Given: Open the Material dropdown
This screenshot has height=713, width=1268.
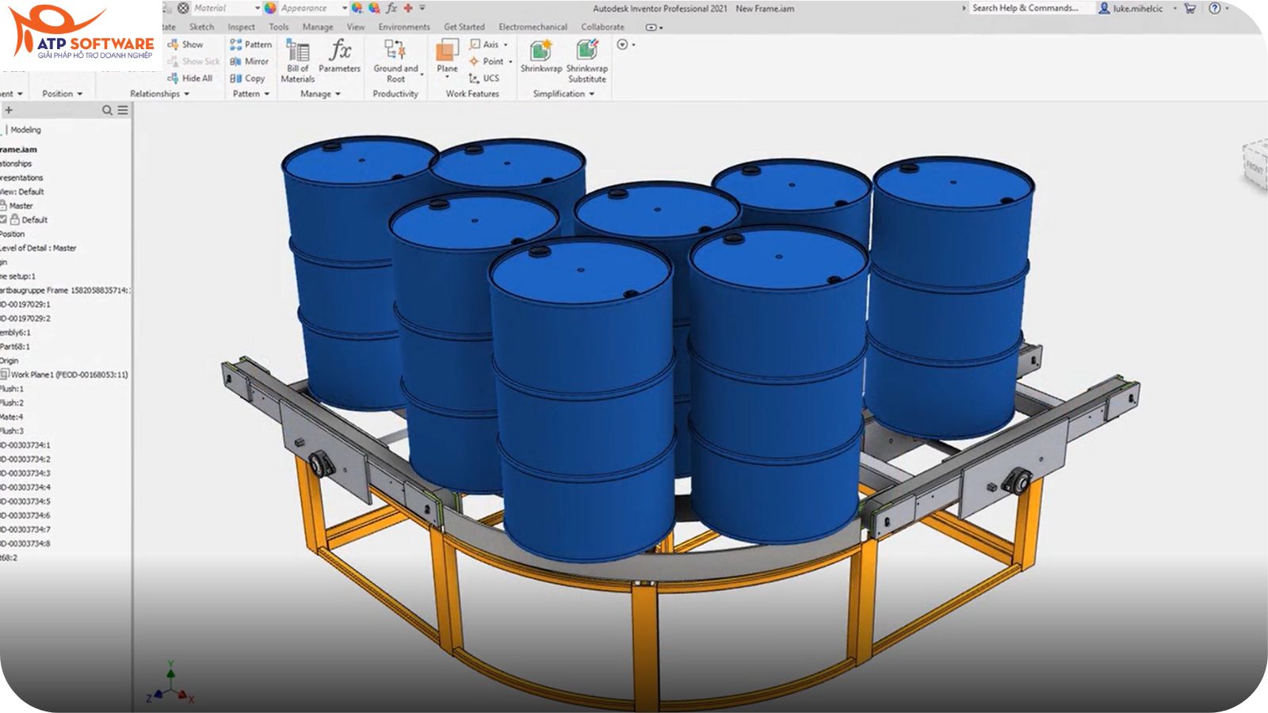Looking at the screenshot, I should 258,8.
